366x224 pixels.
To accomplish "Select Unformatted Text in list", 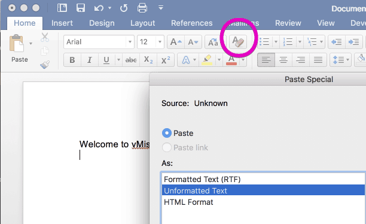I will point(263,190).
